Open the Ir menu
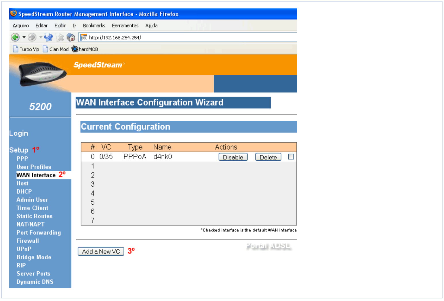Image resolution: width=444 pixels, height=301 pixels. pos(74,26)
